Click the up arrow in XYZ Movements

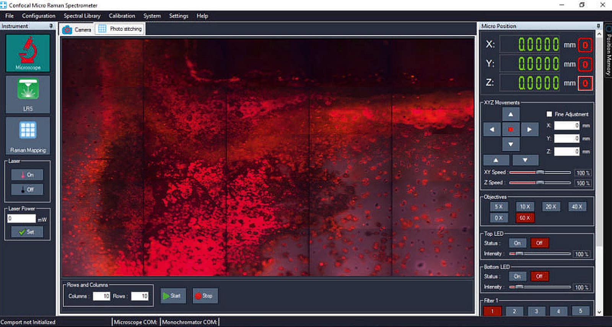510,114
